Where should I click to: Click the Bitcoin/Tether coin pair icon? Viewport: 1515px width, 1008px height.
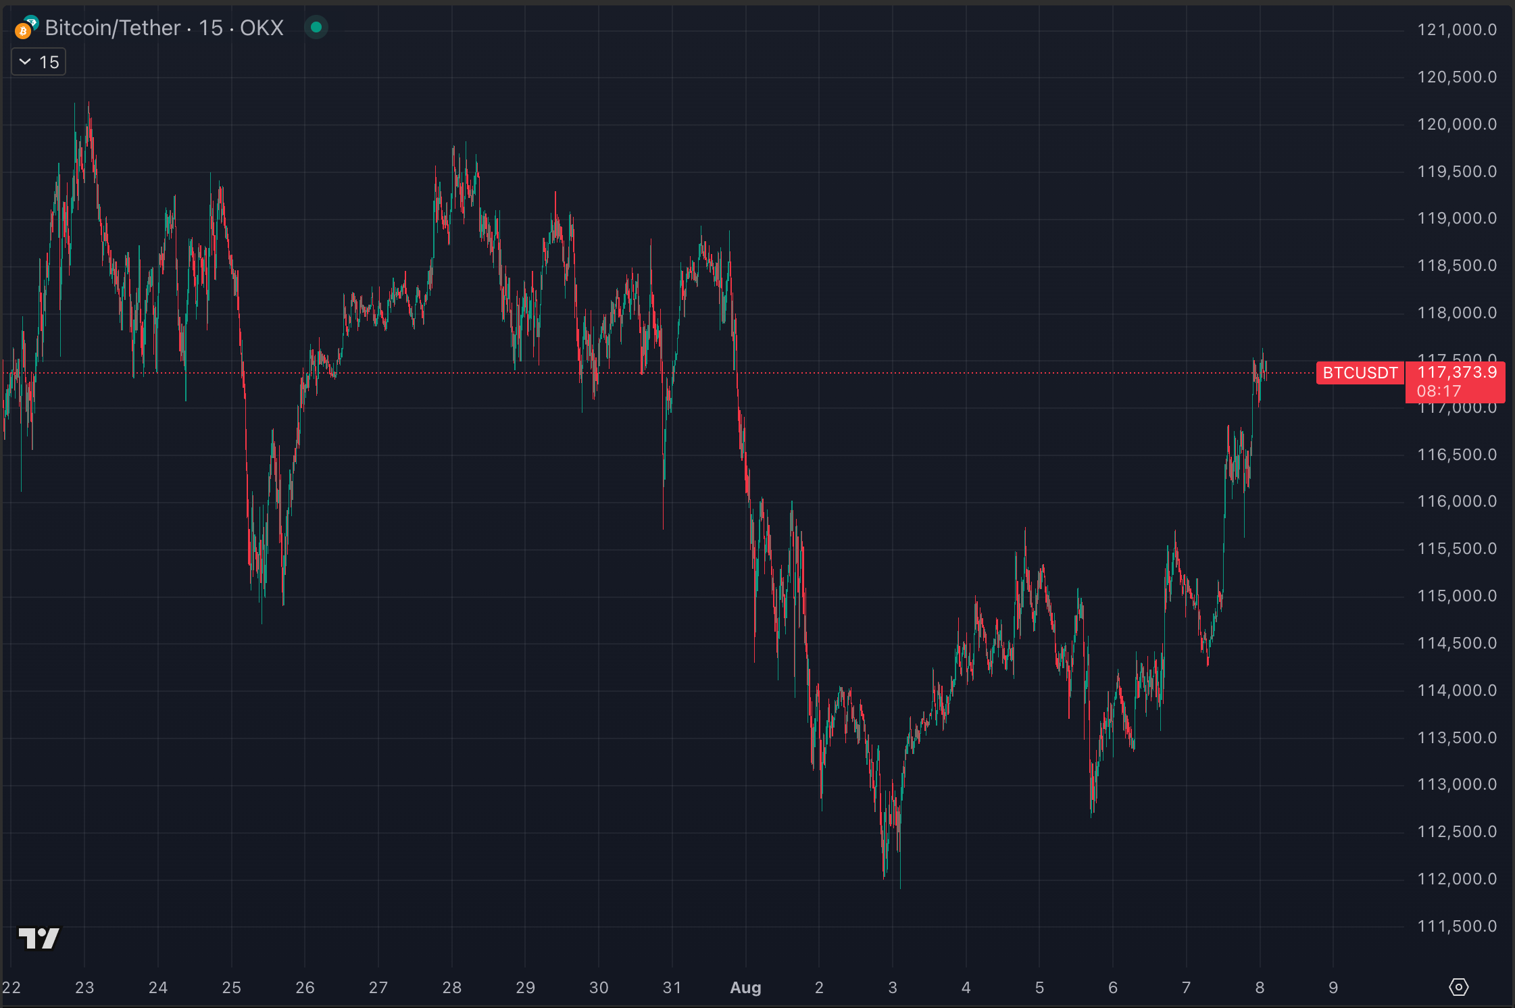pyautogui.click(x=26, y=28)
